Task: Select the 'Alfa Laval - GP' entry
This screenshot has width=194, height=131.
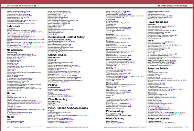Action: pyautogui.click(x=11, y=99)
